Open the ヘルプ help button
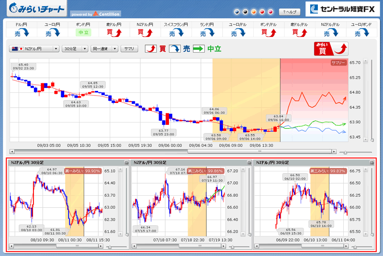This screenshot has width=383, height=256. [290, 12]
